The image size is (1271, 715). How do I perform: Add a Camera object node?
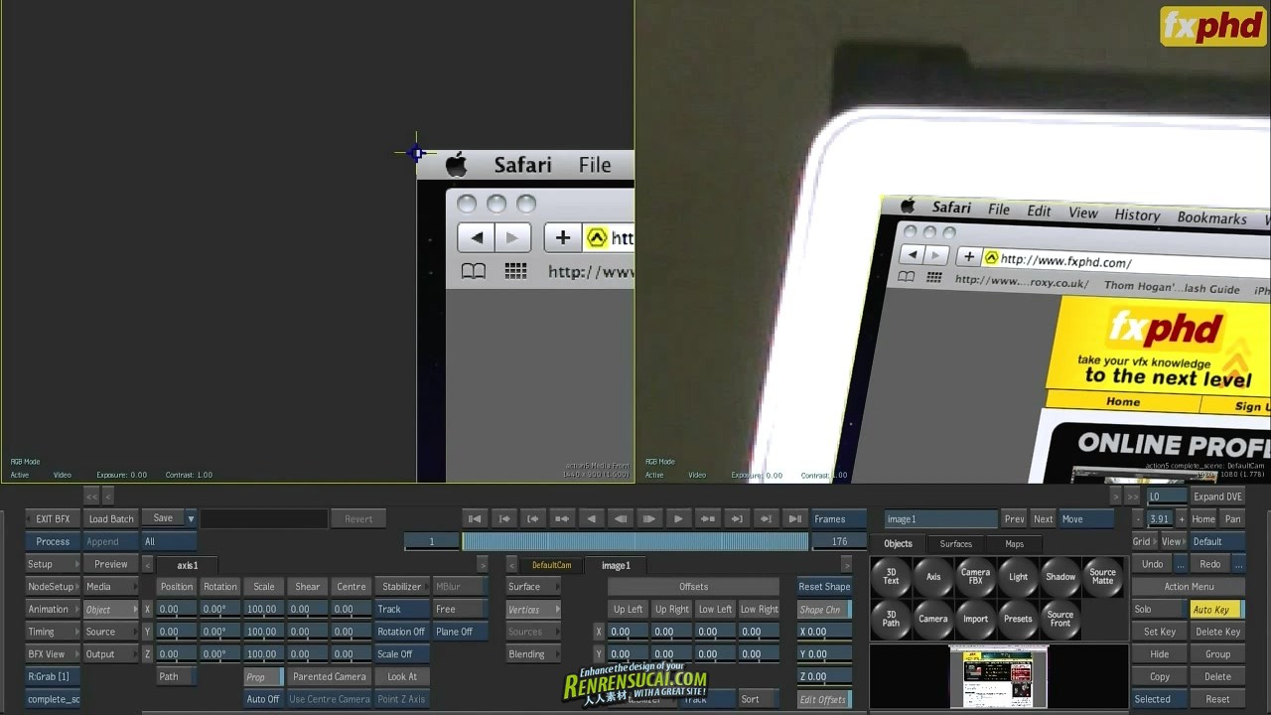pyautogui.click(x=933, y=619)
